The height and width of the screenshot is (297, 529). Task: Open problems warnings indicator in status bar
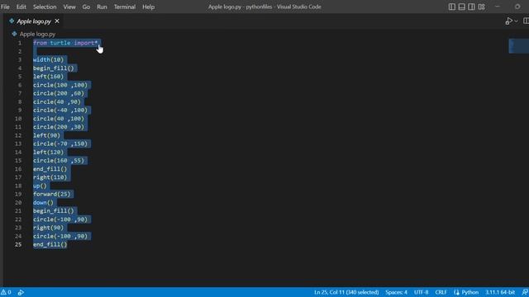pyautogui.click(x=6, y=292)
